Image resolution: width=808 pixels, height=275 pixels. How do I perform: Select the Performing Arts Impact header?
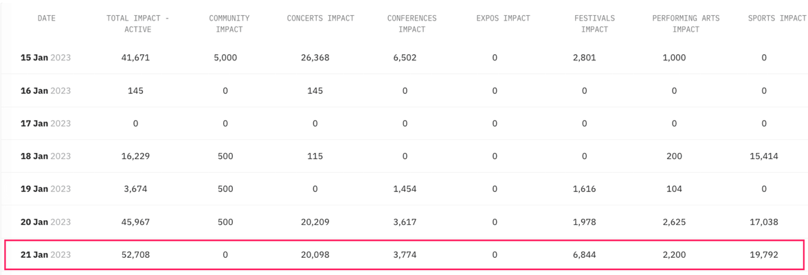click(686, 23)
